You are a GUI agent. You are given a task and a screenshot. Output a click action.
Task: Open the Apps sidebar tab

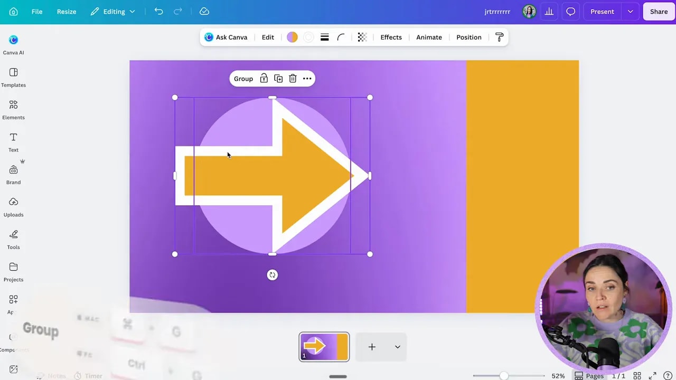tap(13, 305)
